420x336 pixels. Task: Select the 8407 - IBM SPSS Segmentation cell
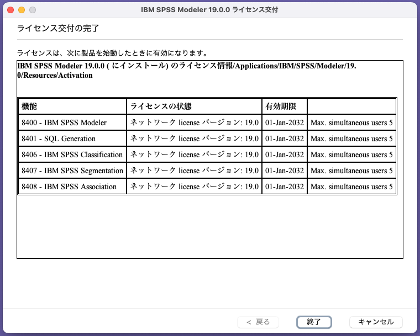pos(72,170)
